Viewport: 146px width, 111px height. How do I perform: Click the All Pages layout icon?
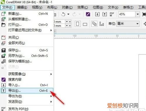pos(94,24)
